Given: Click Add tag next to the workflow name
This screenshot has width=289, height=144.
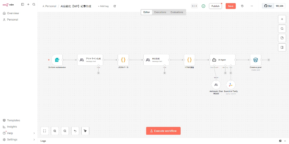Looking at the screenshot, I should coord(103,6).
